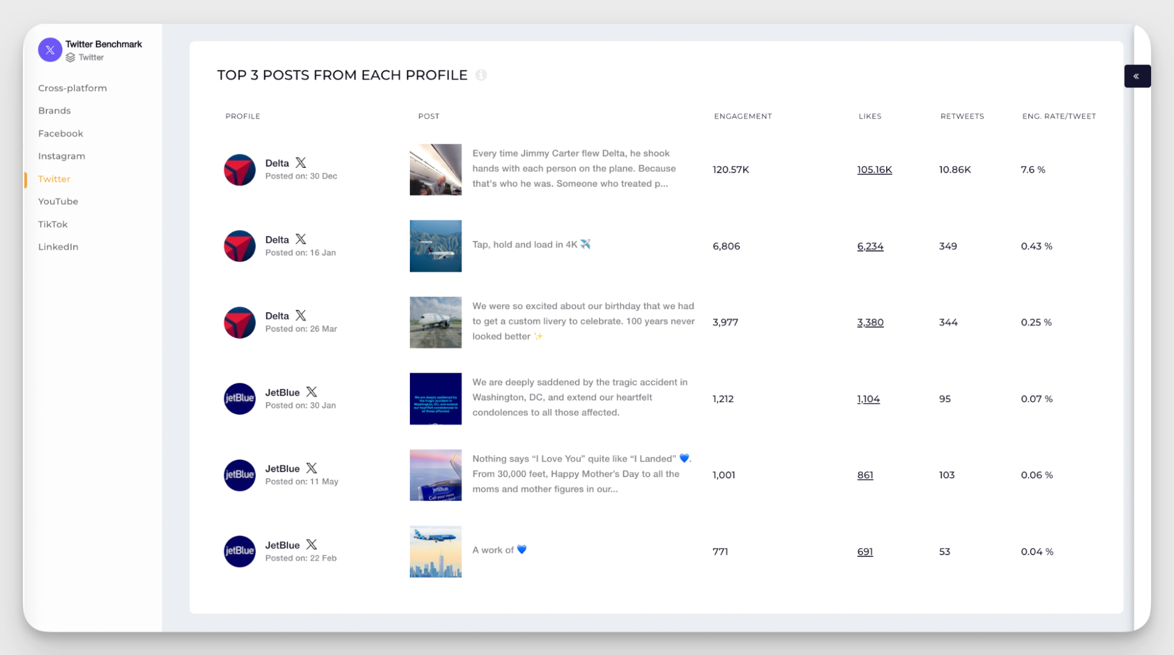
Task: Select YouTube in the sidebar
Action: point(58,201)
